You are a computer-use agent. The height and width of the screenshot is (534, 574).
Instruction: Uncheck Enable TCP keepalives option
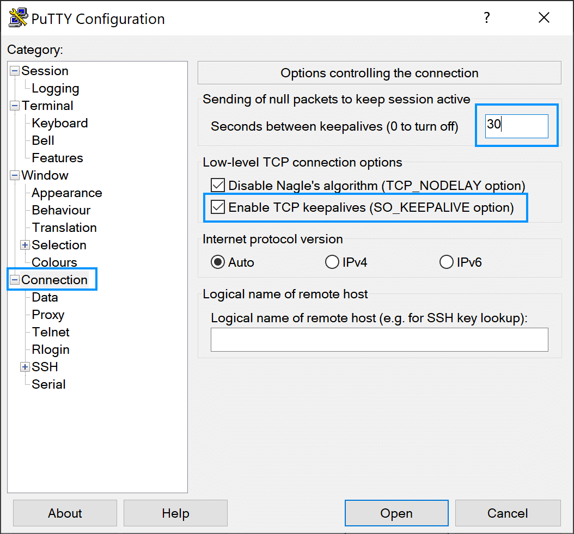click(218, 207)
